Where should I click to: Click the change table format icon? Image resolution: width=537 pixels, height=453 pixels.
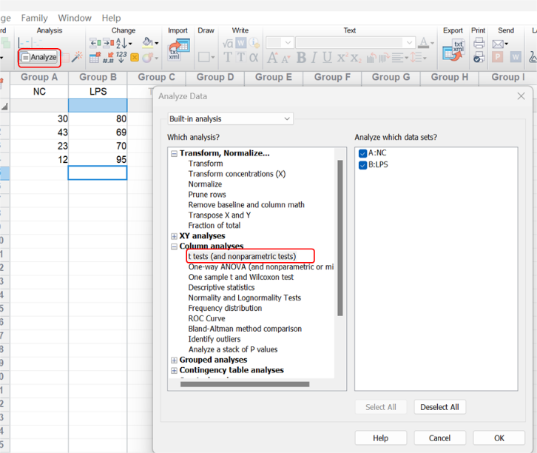95,57
